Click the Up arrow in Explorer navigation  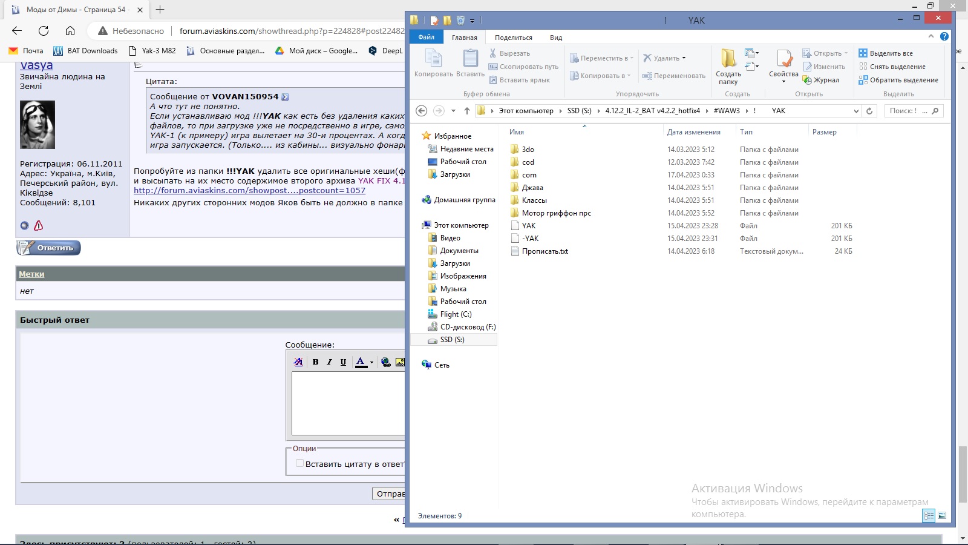pyautogui.click(x=467, y=111)
